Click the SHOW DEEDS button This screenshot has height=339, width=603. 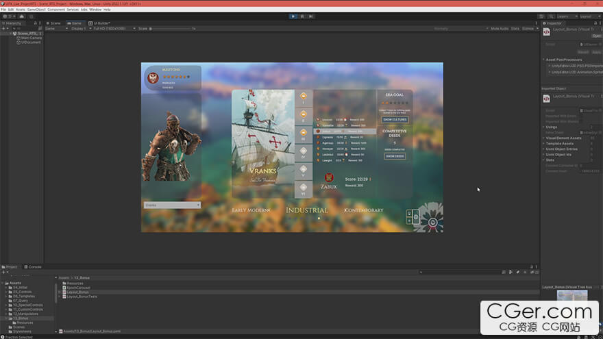395,156
